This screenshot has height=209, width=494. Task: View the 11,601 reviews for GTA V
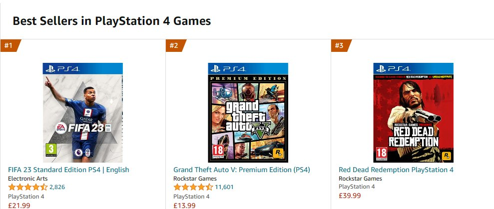point(224,187)
